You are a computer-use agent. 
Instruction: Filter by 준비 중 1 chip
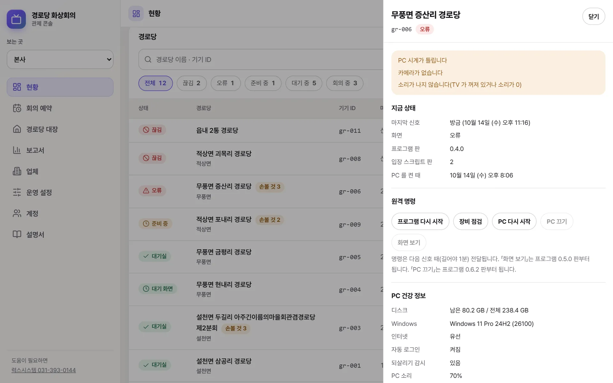[x=263, y=83]
